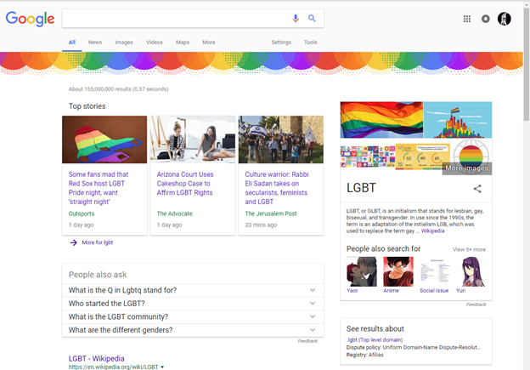Expand 'What is the Q in Lgbtq stand for?'
530x370 pixels.
point(193,290)
